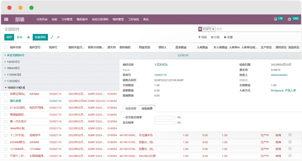Remove the 机架号 search facet with x
This screenshot has height=161, width=302.
point(213,29)
